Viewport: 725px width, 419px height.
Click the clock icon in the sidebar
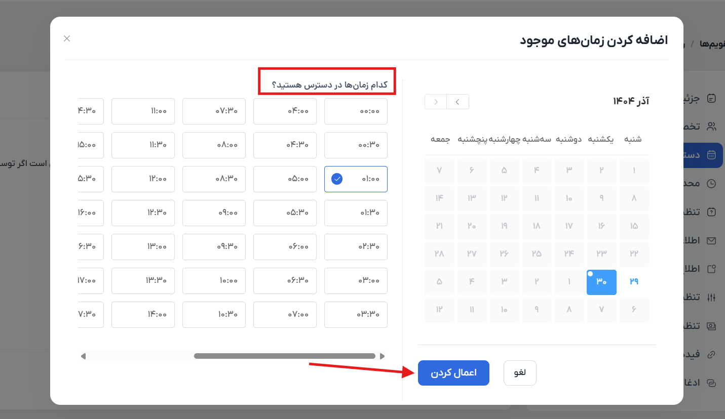tap(711, 183)
